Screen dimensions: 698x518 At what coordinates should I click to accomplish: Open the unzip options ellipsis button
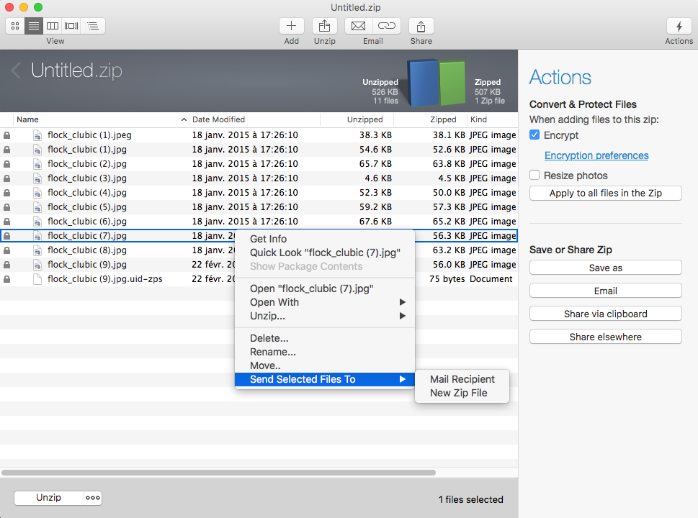tap(93, 498)
